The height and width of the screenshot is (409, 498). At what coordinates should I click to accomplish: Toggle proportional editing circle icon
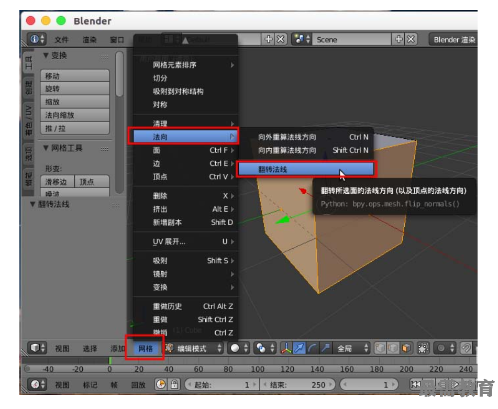pos(445,348)
